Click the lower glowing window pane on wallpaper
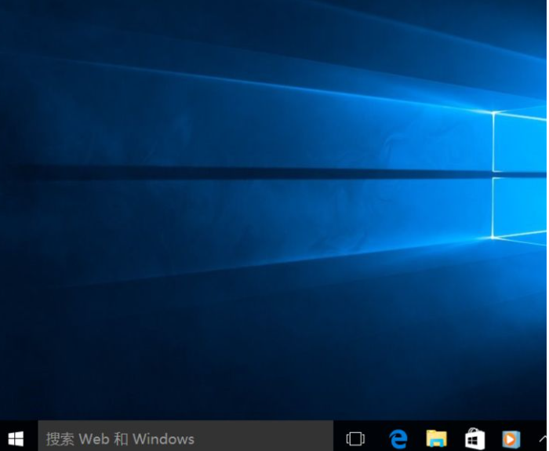Viewport: 549px width, 451px height. [522, 208]
